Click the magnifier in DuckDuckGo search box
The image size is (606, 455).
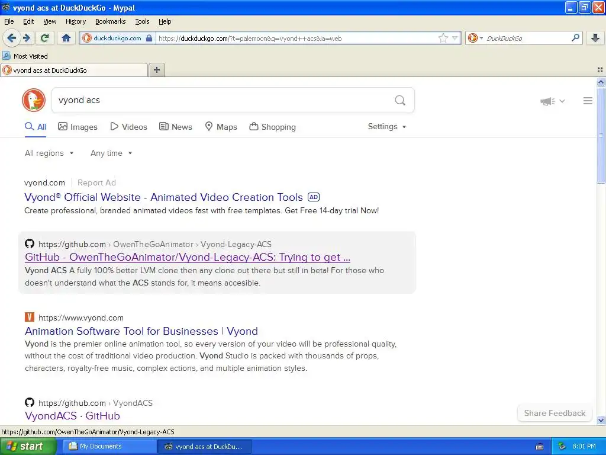pos(400,101)
